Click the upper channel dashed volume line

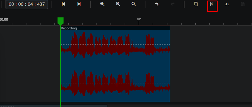pyautogui.click(x=115, y=45)
